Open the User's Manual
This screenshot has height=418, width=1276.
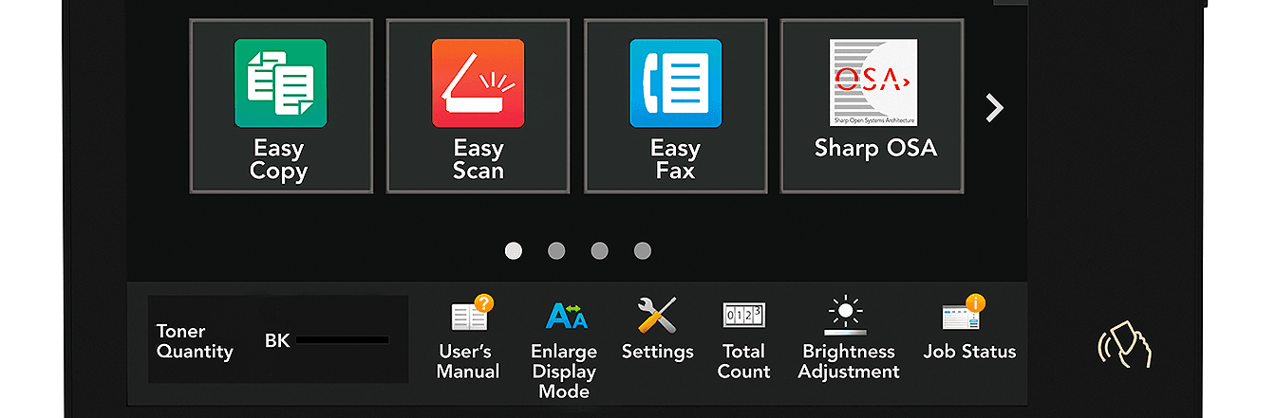click(468, 338)
